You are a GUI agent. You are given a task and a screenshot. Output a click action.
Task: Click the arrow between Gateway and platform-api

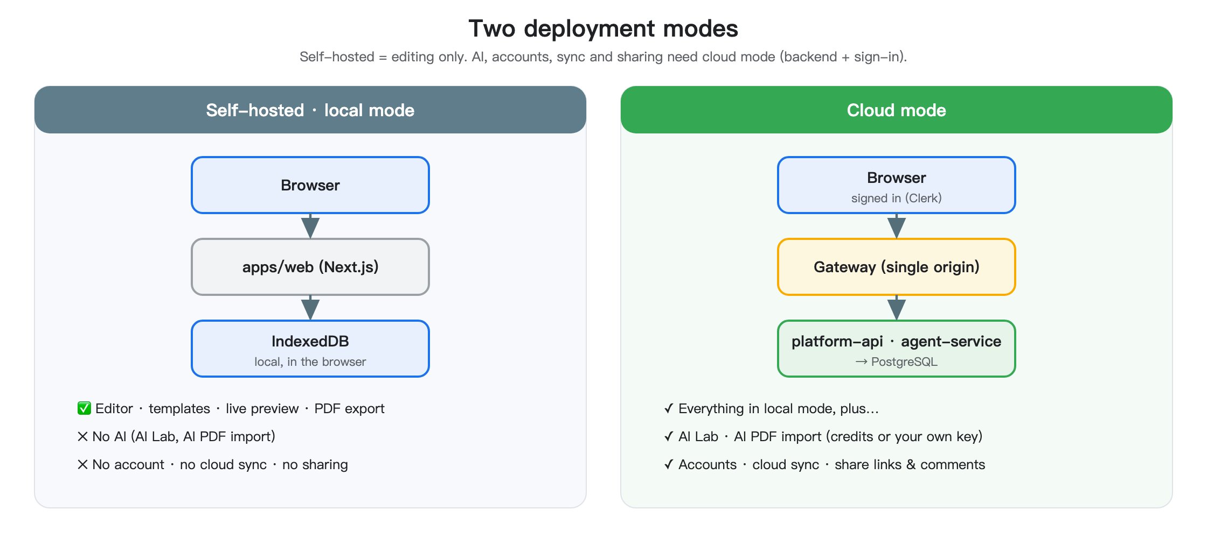pos(897,308)
